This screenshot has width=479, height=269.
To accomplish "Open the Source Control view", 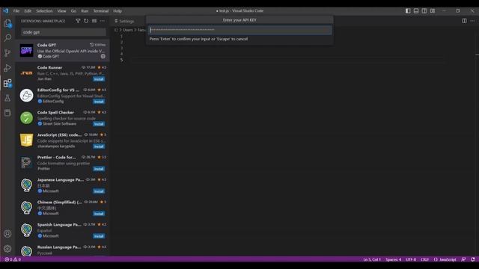I will tap(7, 53).
